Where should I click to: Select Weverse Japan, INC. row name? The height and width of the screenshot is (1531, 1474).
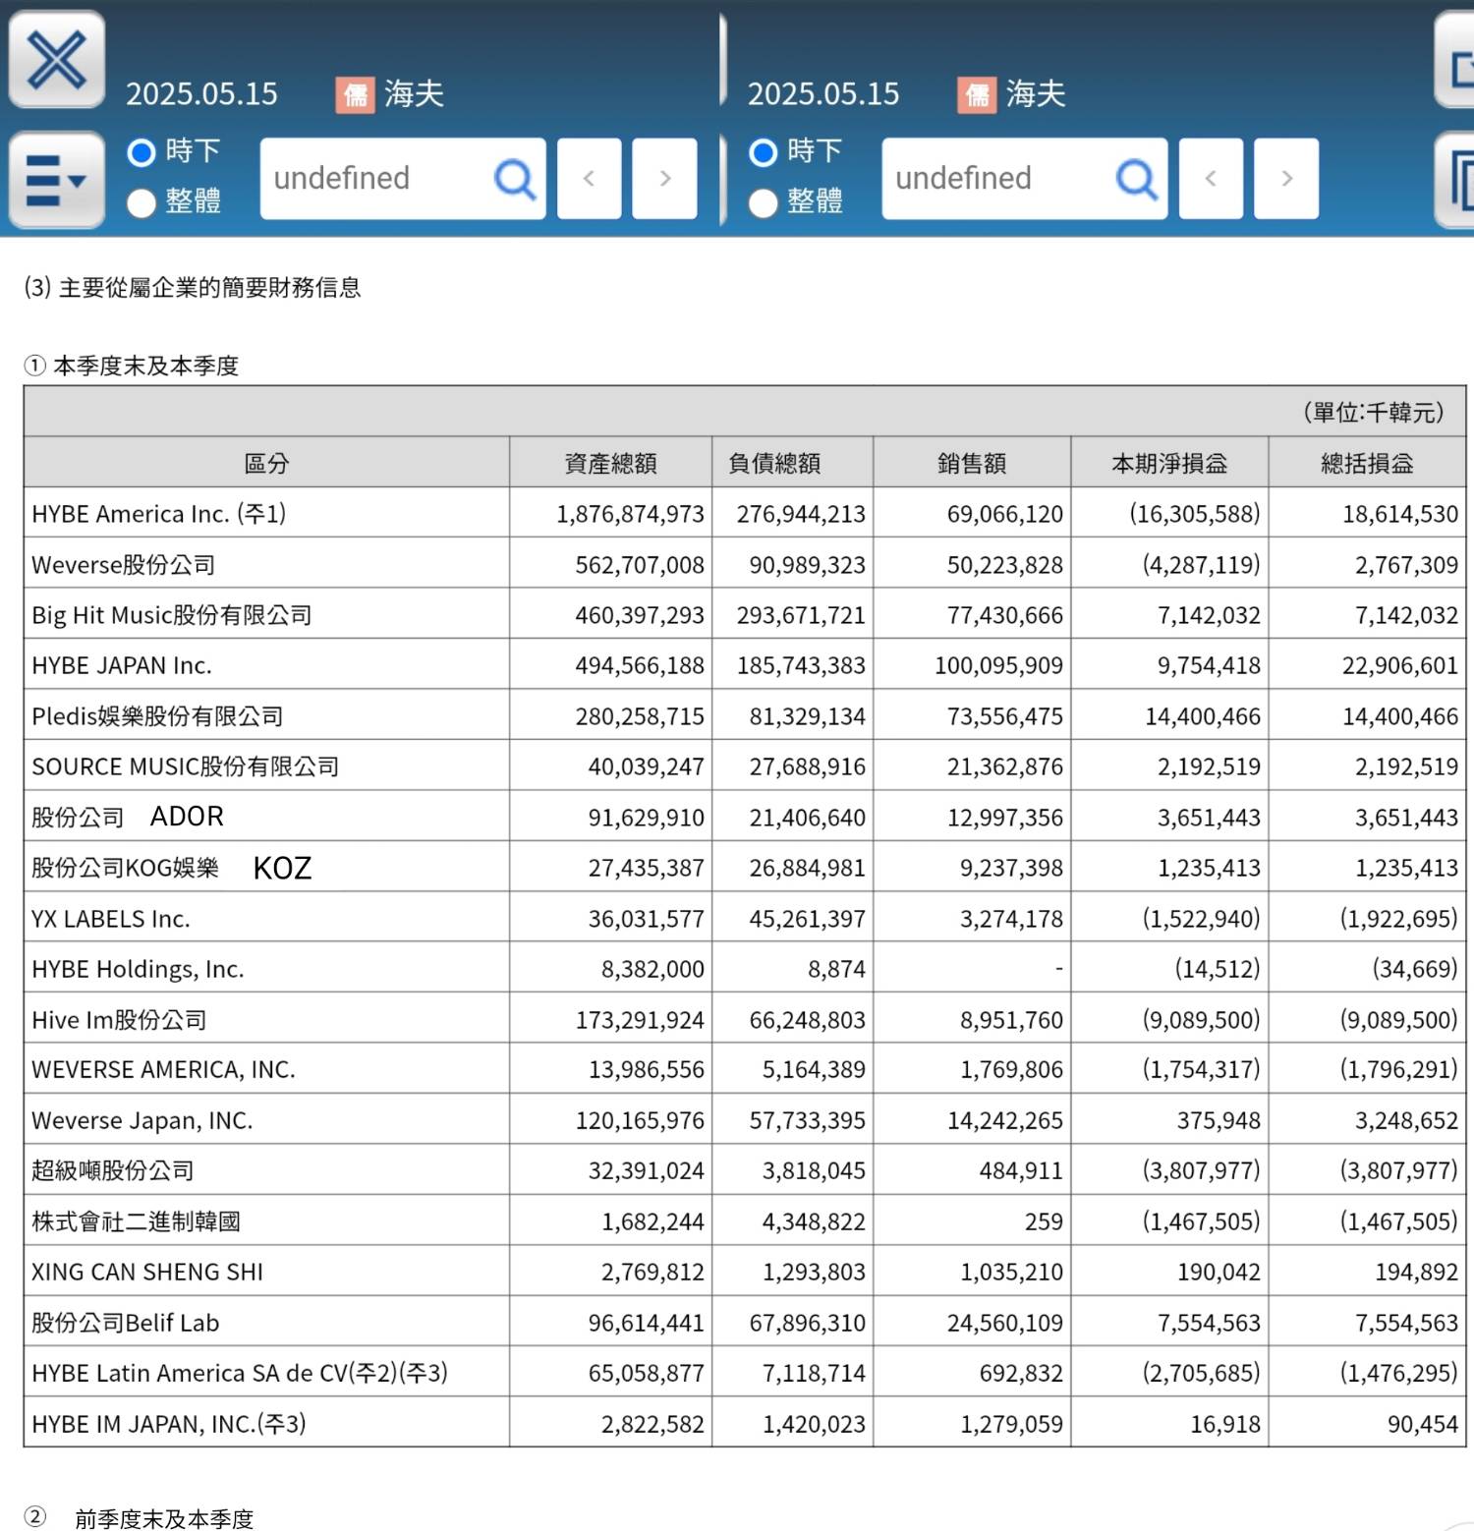[142, 1120]
